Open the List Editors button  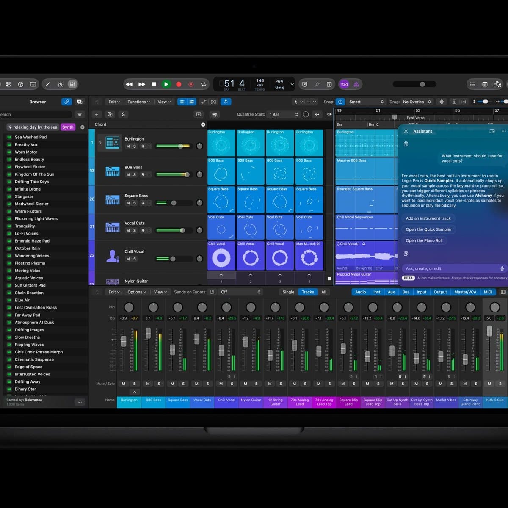click(x=472, y=84)
